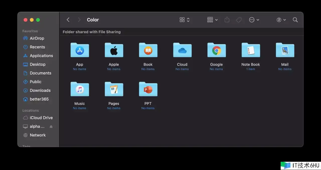Open the registered-symbol dropdown in toolbar
Screen dimensions: 321x170
click(281, 20)
